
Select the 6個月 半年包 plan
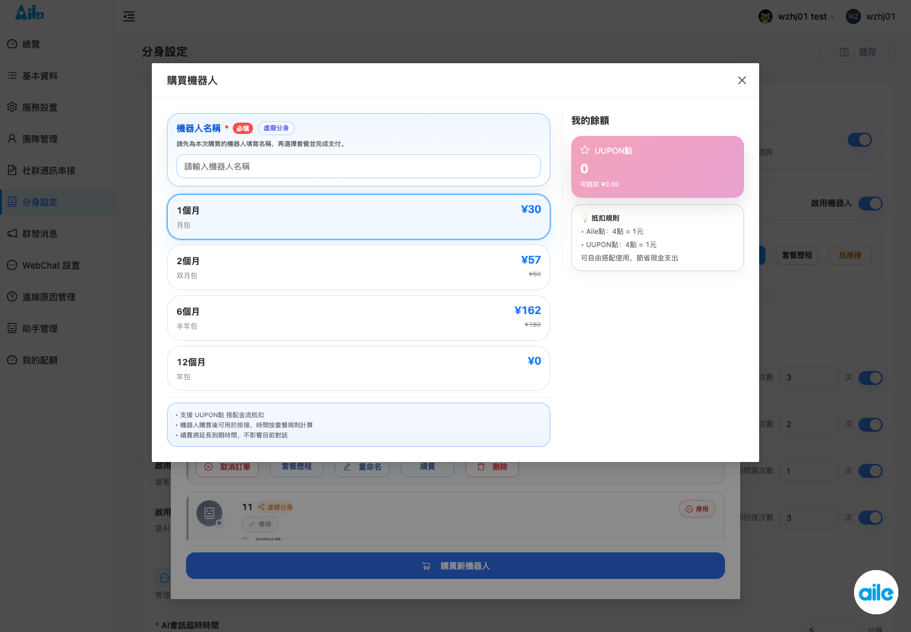359,318
